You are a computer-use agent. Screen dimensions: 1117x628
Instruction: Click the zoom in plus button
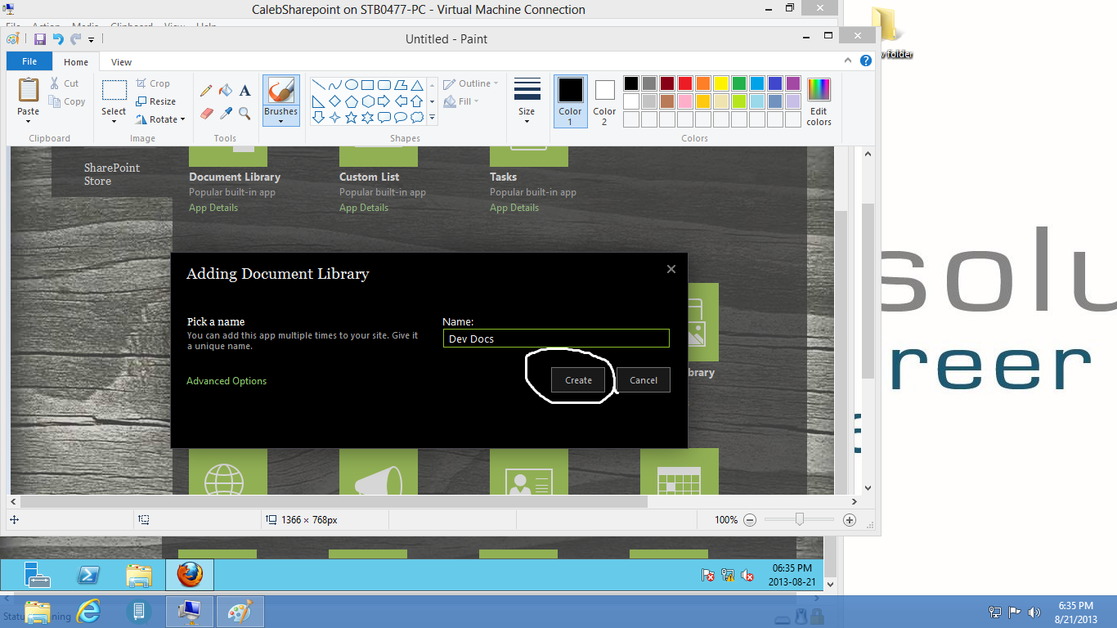(850, 520)
